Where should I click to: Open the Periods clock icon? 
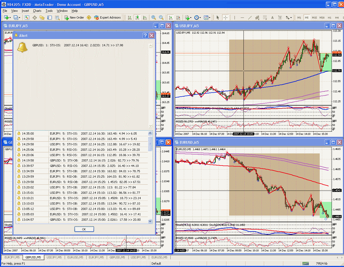[196, 17]
